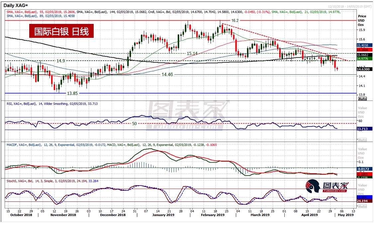This screenshot has height=225, width=374.
Task: Toggle Auto scale on the price panel
Action: [x=362, y=99]
